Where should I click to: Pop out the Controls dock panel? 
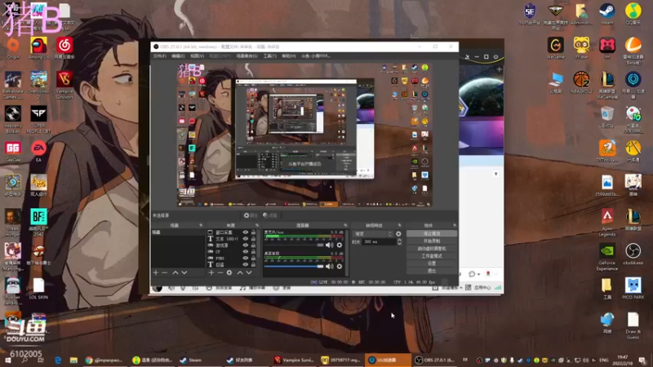pyautogui.click(x=455, y=225)
